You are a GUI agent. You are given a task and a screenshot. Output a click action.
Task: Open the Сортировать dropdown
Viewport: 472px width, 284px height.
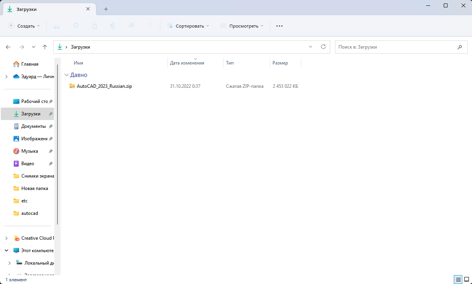click(x=188, y=26)
